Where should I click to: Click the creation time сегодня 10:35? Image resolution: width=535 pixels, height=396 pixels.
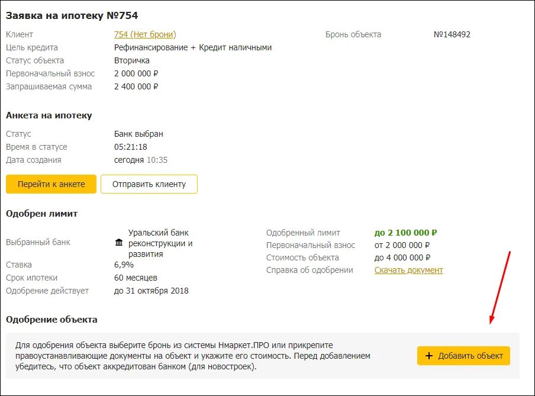(141, 160)
